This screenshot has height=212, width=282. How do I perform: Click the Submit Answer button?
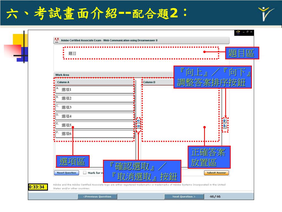coord(216,173)
